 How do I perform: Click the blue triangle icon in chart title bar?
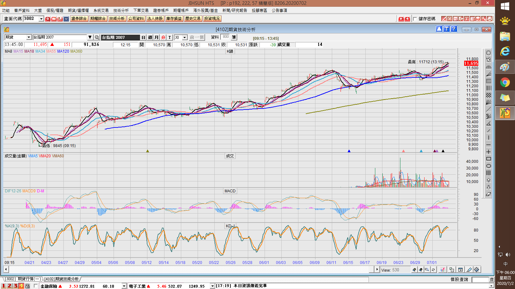pos(439,29)
